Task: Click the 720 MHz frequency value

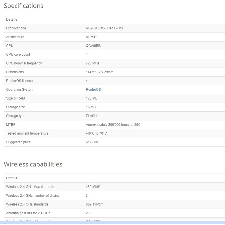Action: coord(92,63)
